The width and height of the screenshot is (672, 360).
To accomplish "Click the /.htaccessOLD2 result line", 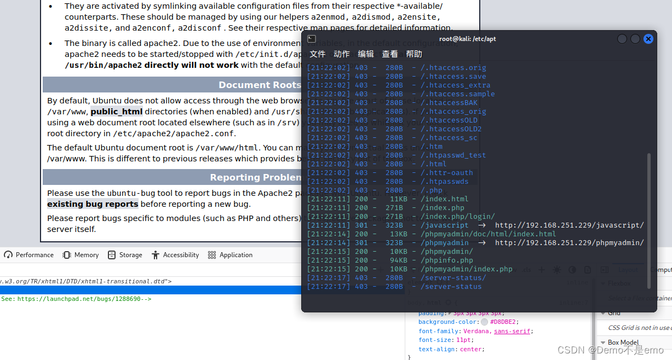I will click(394, 129).
